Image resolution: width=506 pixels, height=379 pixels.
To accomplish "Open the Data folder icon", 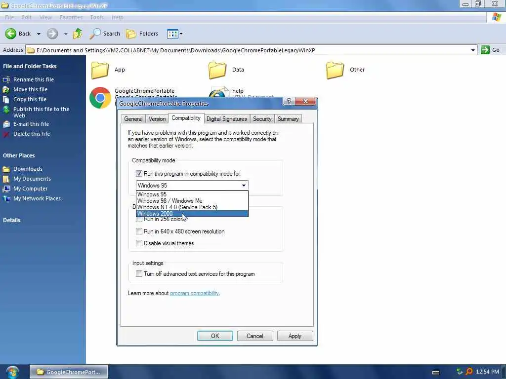I will [x=217, y=70].
